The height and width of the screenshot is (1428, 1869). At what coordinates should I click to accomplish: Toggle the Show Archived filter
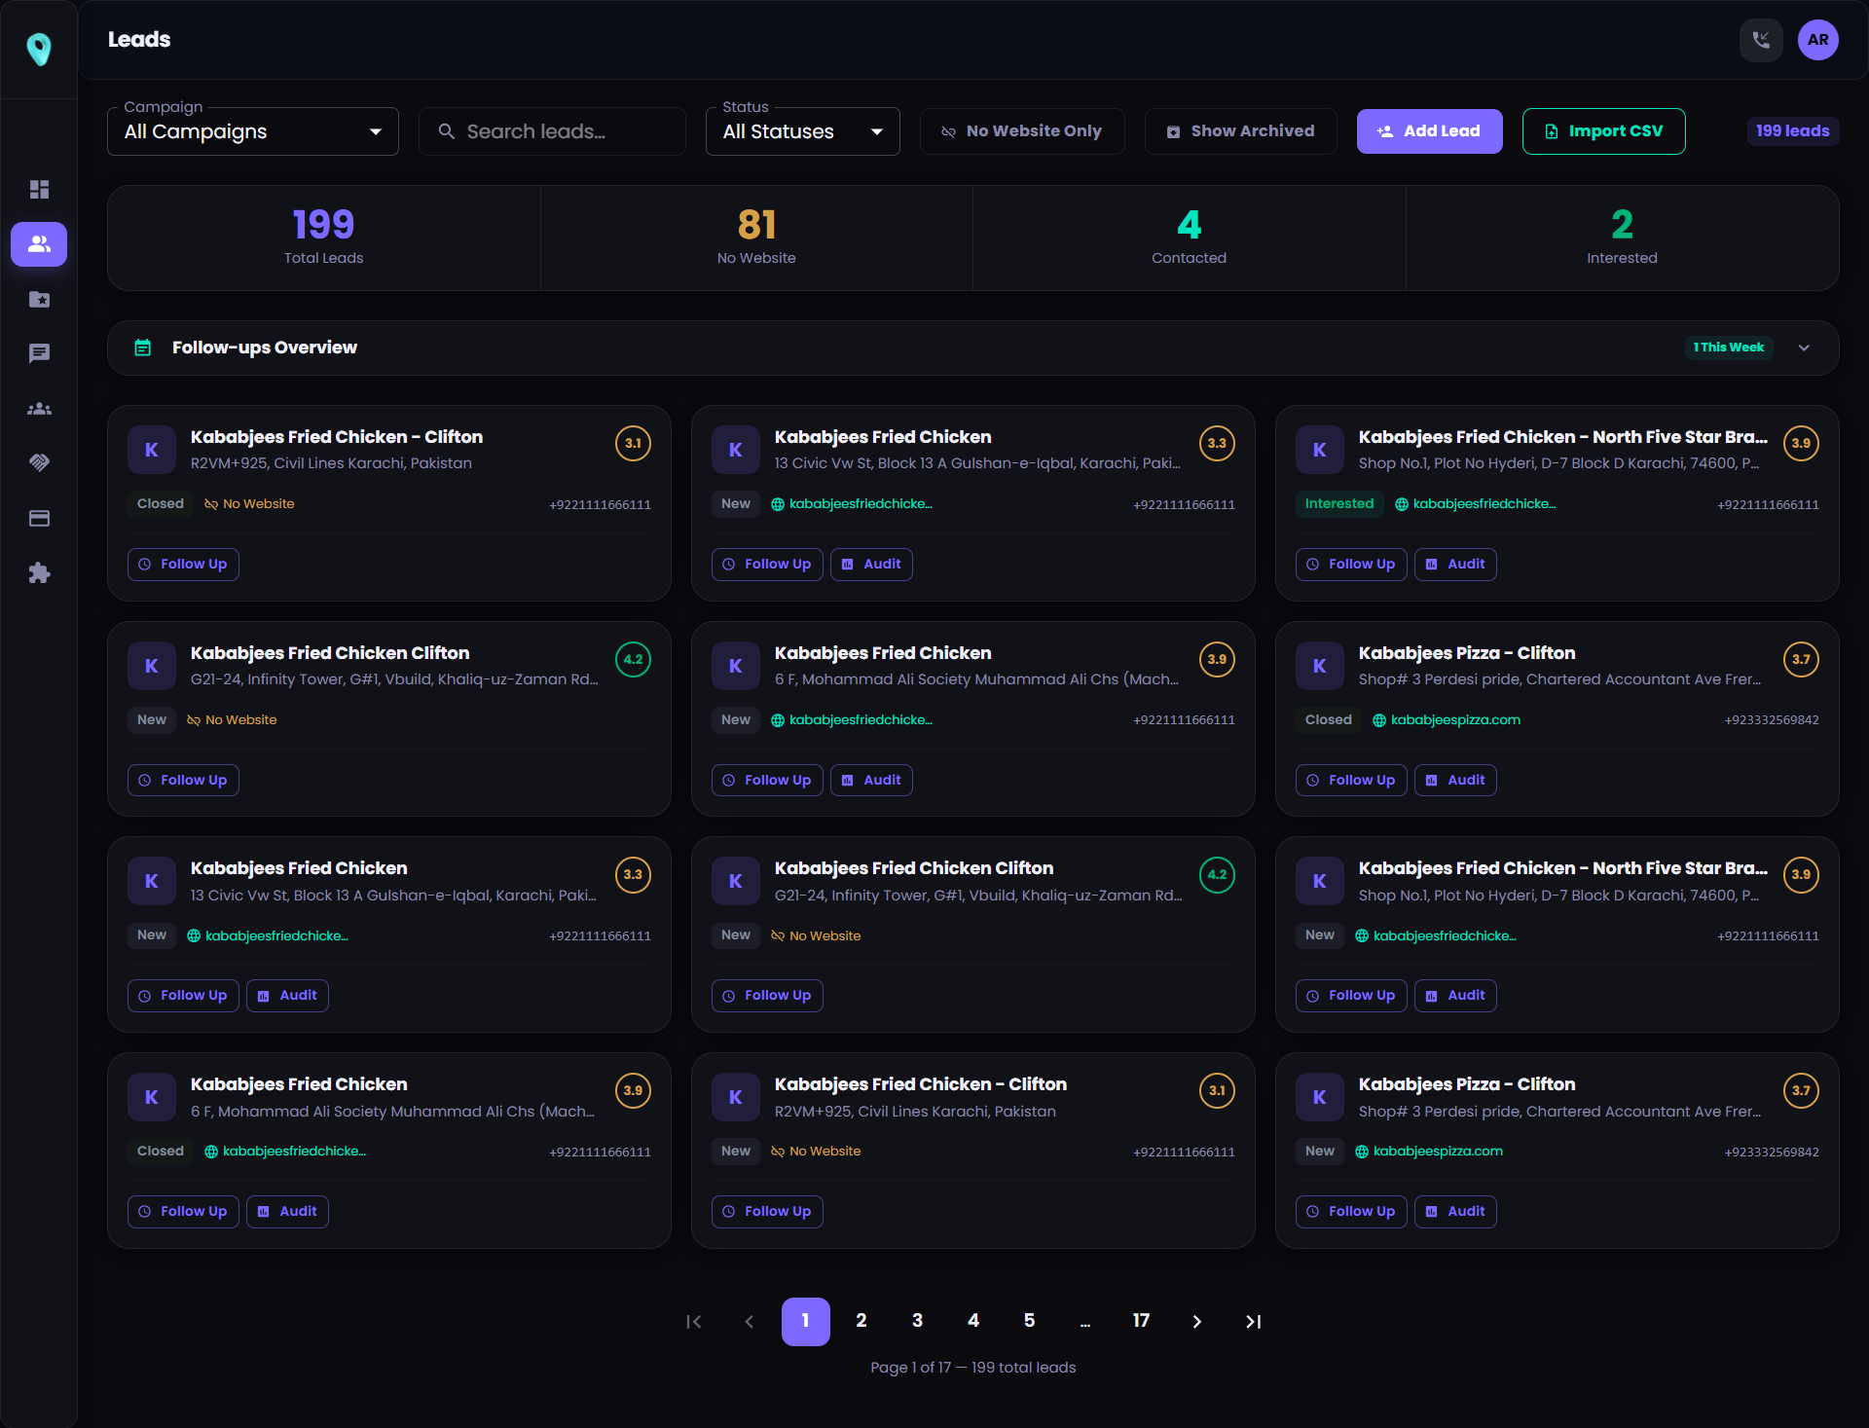click(x=1240, y=131)
